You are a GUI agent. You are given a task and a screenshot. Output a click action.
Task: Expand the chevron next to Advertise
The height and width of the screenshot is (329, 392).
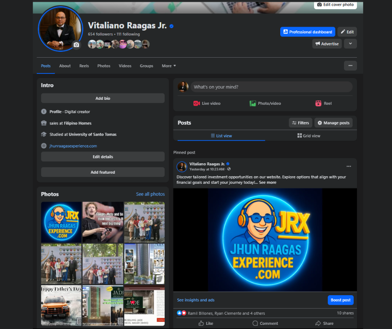click(350, 44)
